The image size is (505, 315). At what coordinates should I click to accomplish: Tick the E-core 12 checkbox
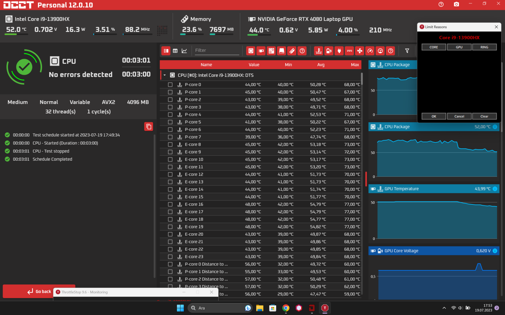[170, 174]
